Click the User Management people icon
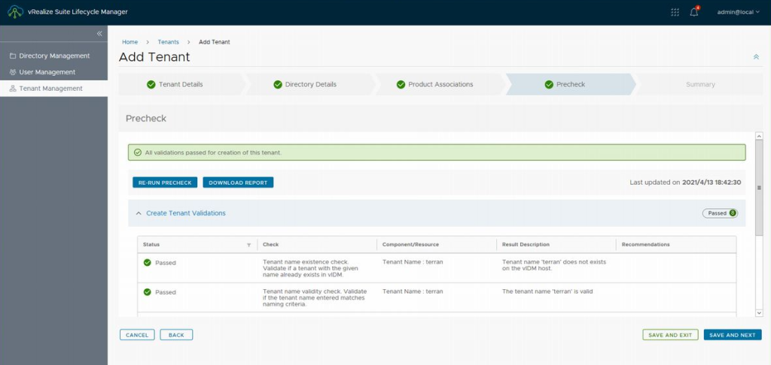 point(13,72)
